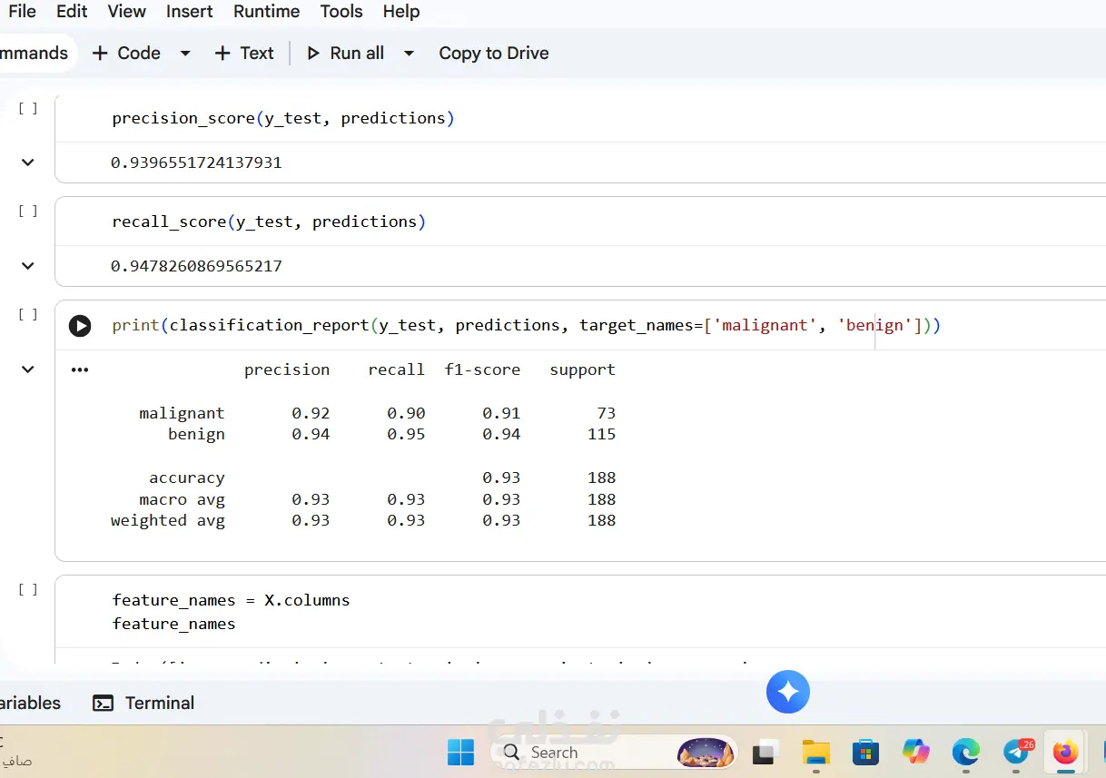
Task: Launch File Explorer from the taskbar
Action: pyautogui.click(x=816, y=752)
